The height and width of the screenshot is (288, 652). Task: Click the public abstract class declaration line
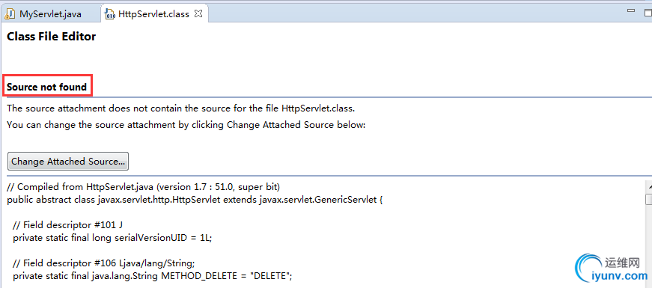click(x=195, y=199)
